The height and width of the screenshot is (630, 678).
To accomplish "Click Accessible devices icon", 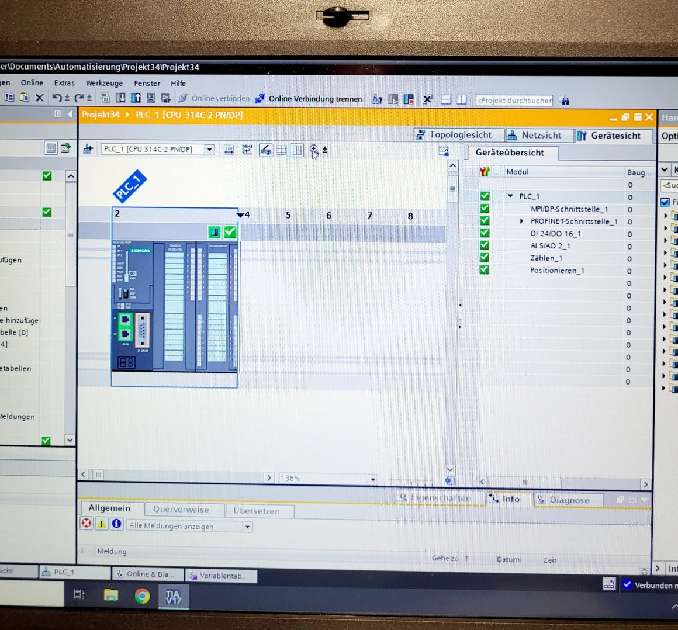I will click(x=377, y=100).
